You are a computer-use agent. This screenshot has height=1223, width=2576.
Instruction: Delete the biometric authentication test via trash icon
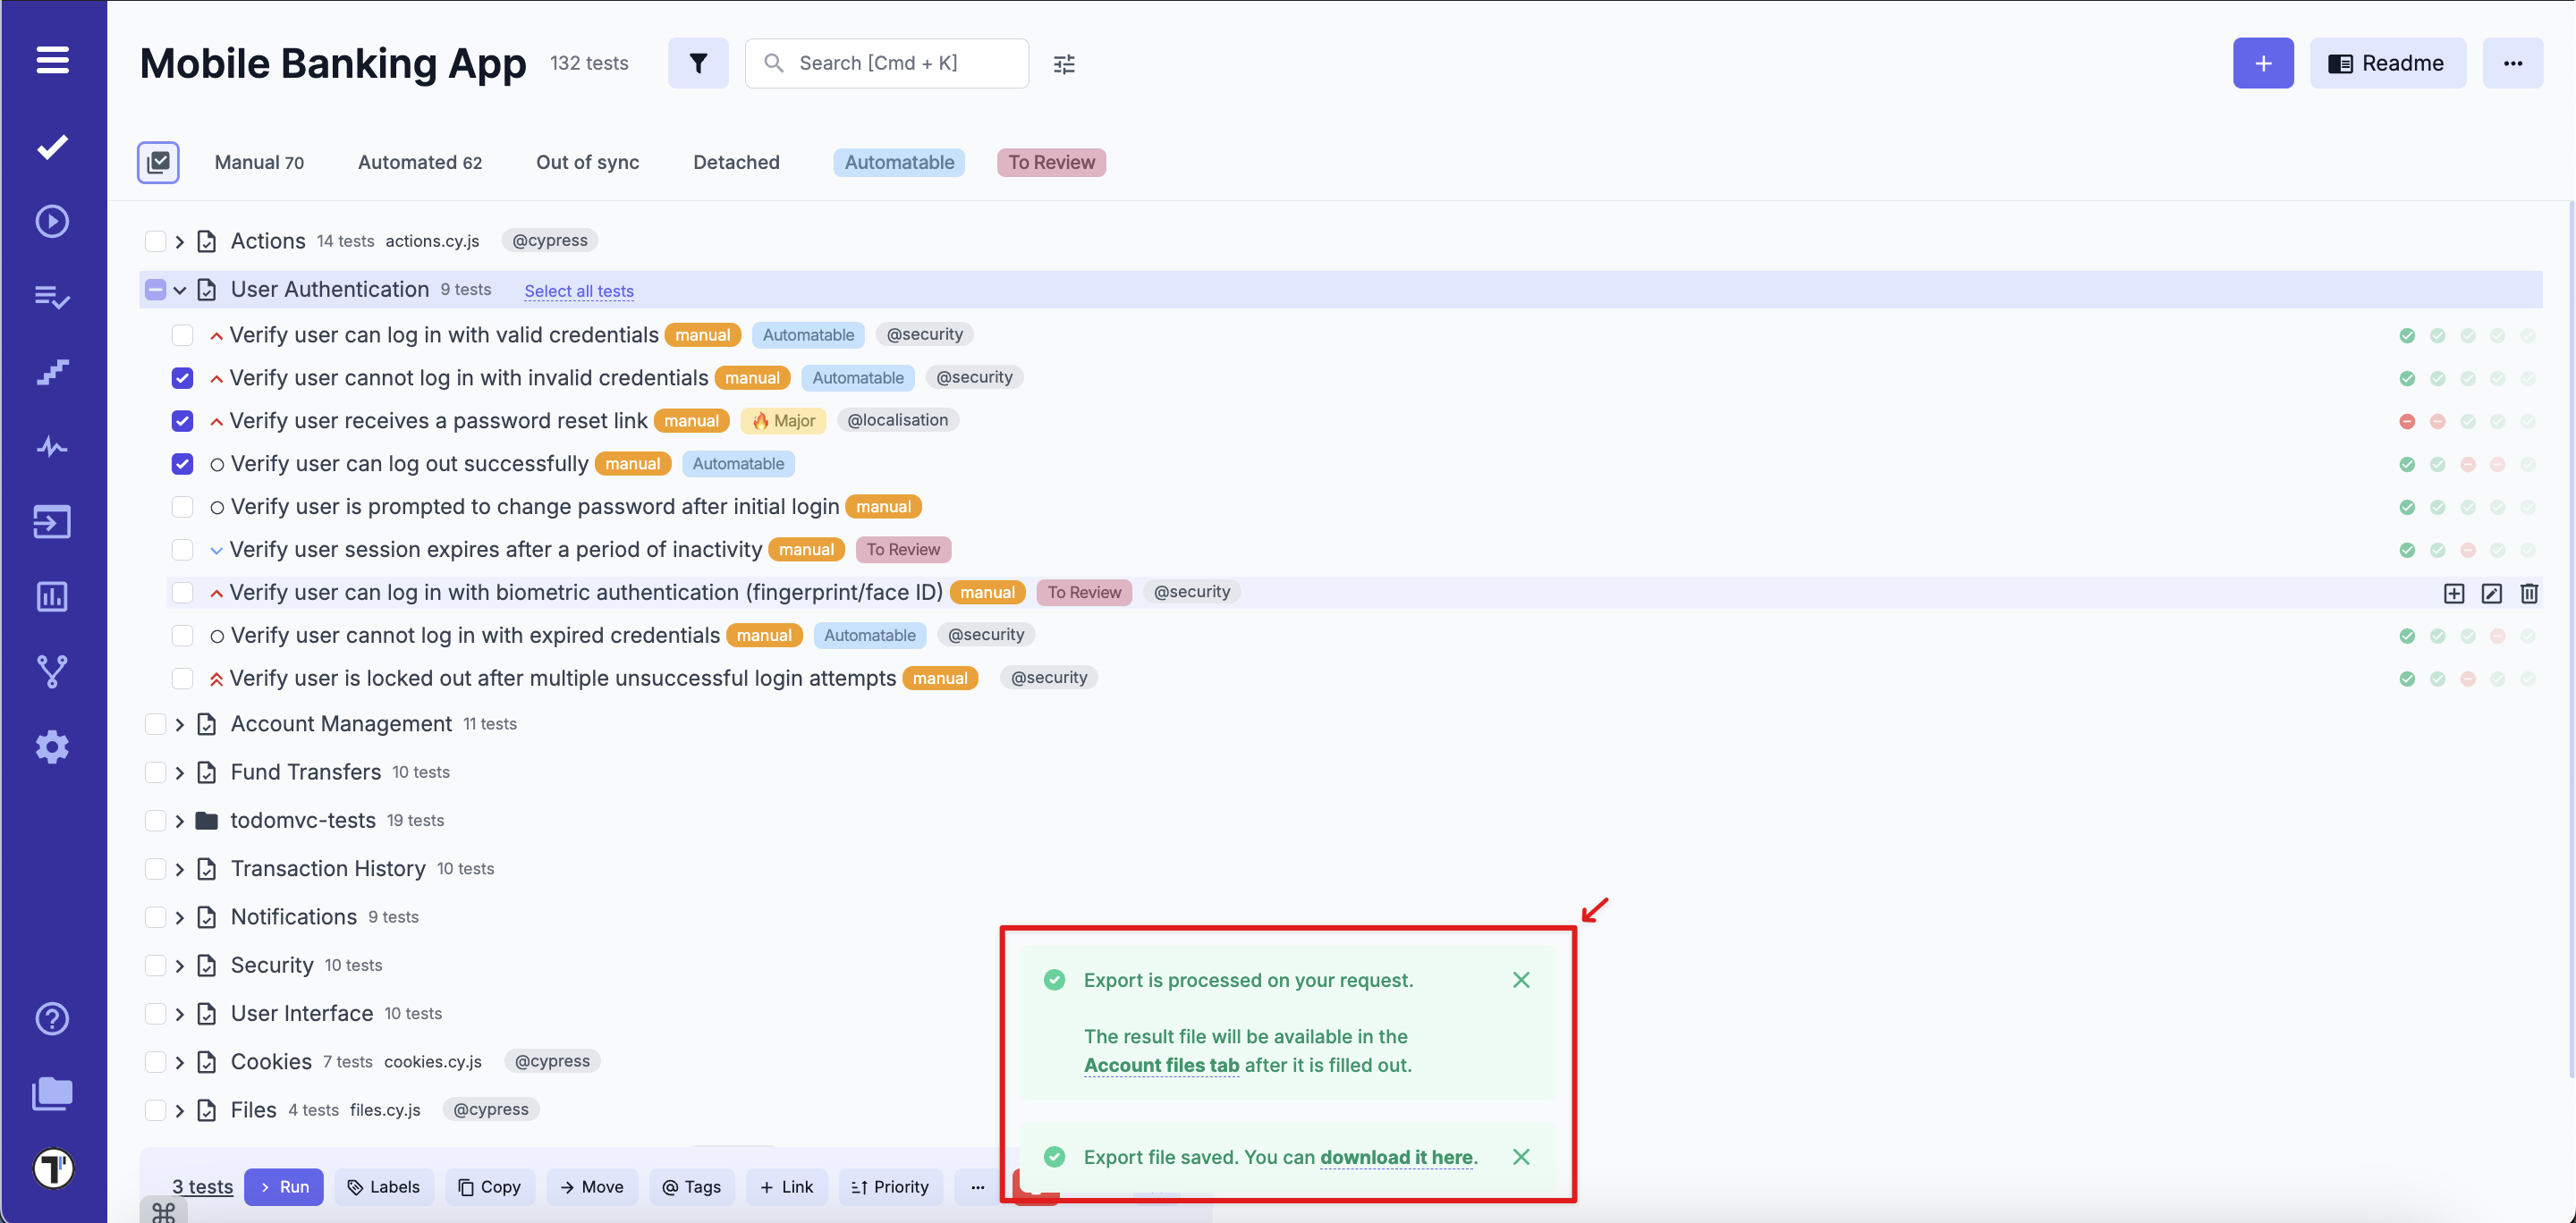(2529, 593)
